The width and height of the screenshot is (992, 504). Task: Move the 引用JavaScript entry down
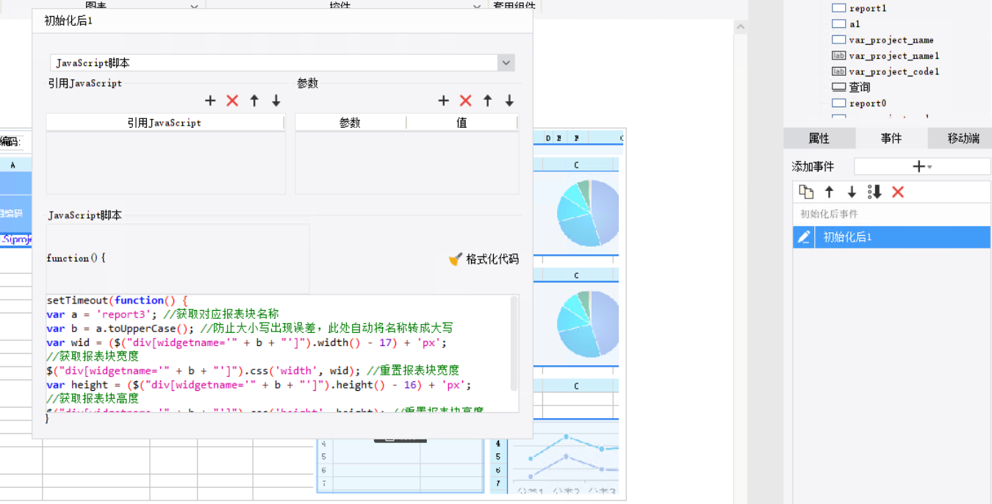[276, 101]
